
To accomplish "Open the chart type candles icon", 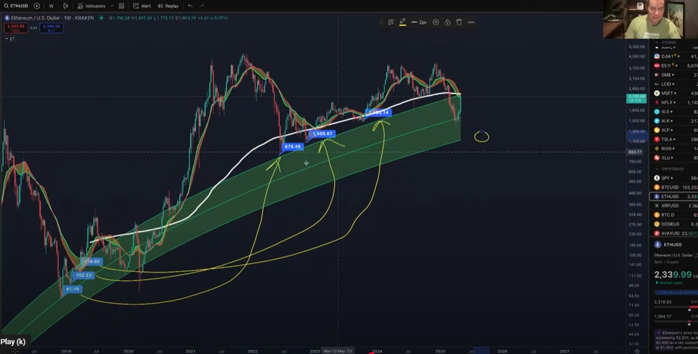I will point(65,6).
